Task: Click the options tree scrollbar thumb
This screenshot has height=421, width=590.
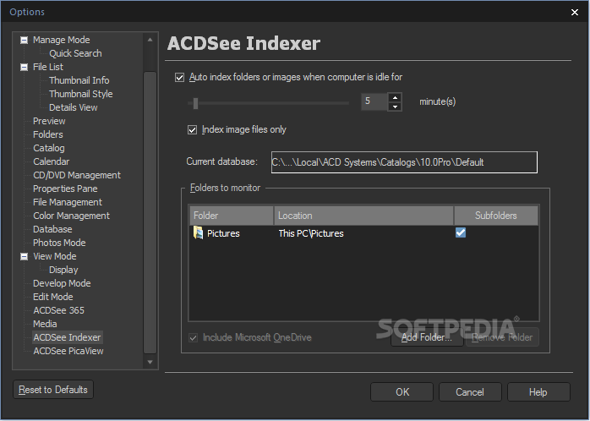Action: click(150, 212)
